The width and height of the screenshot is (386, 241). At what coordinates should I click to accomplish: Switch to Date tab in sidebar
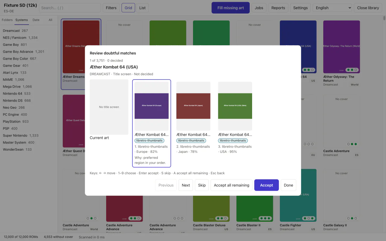point(36,20)
